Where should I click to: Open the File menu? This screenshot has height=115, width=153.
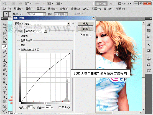click(6, 9)
